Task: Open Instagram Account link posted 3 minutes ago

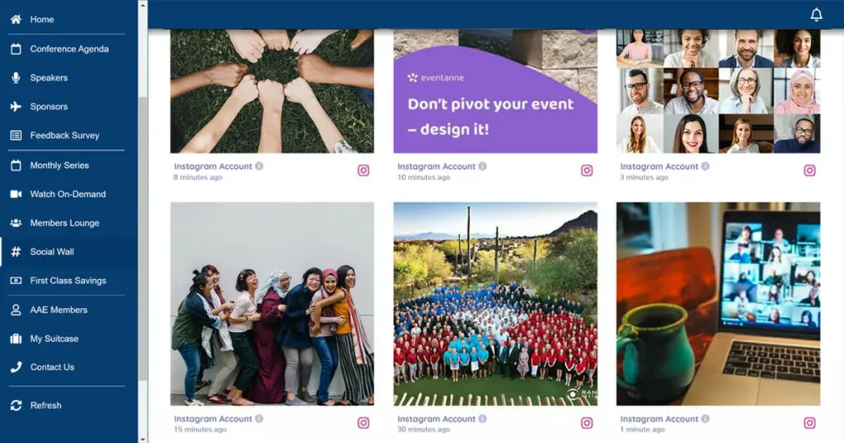Action: 659,166
